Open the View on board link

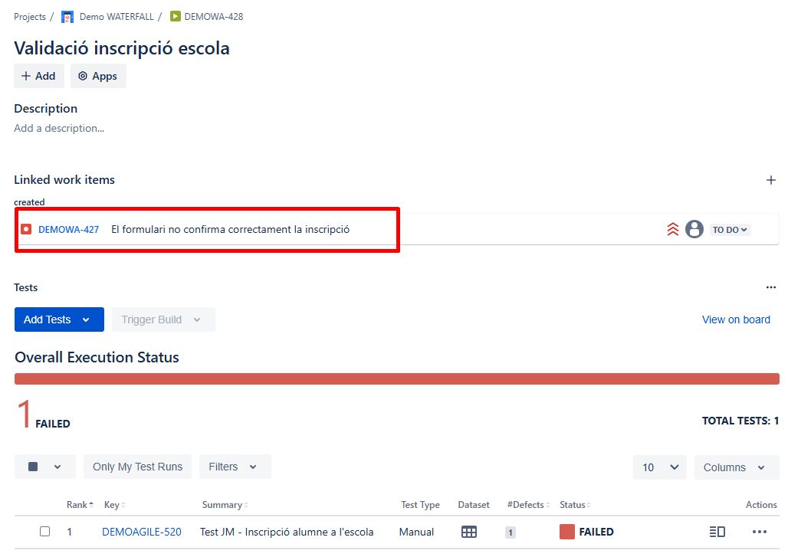pos(736,319)
